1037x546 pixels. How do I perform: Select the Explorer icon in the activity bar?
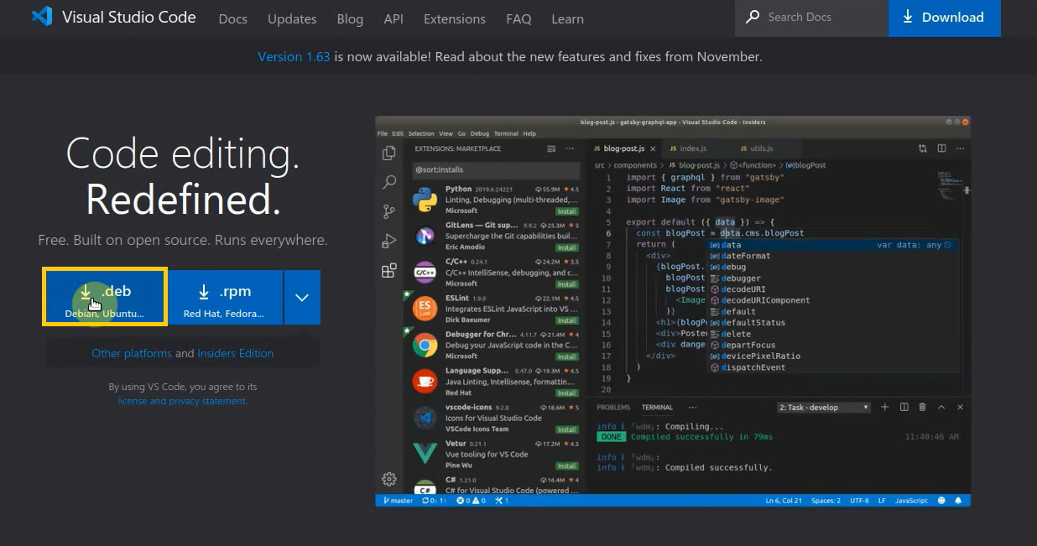coord(388,153)
